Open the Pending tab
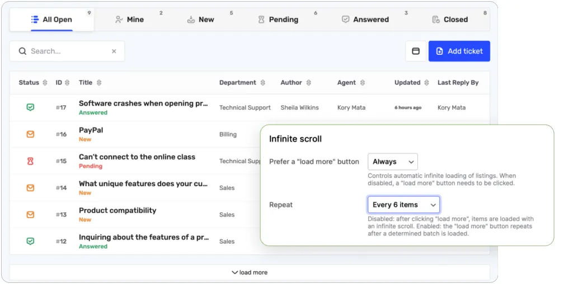Screen dimensions: 573x284 click(278, 20)
